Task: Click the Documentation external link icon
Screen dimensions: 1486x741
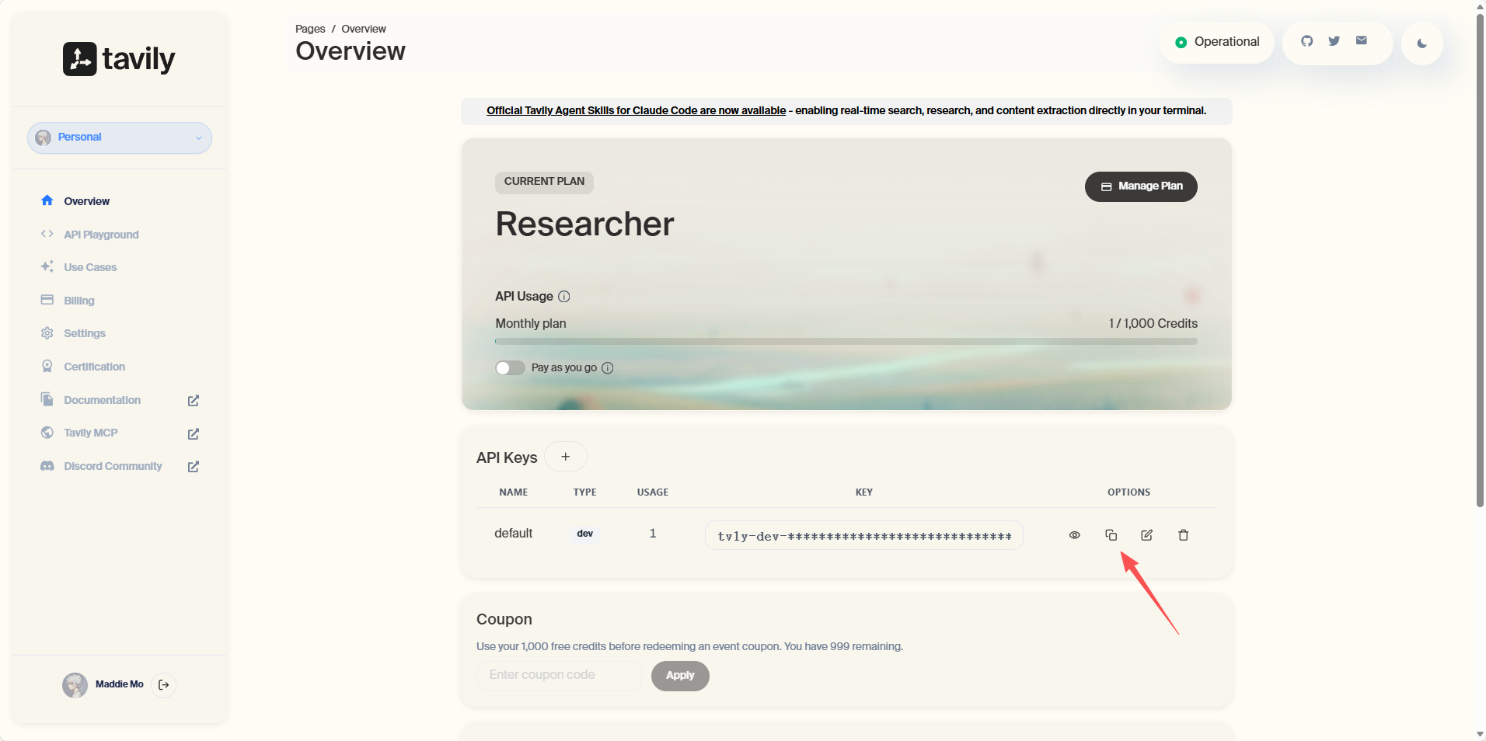Action: tap(194, 401)
